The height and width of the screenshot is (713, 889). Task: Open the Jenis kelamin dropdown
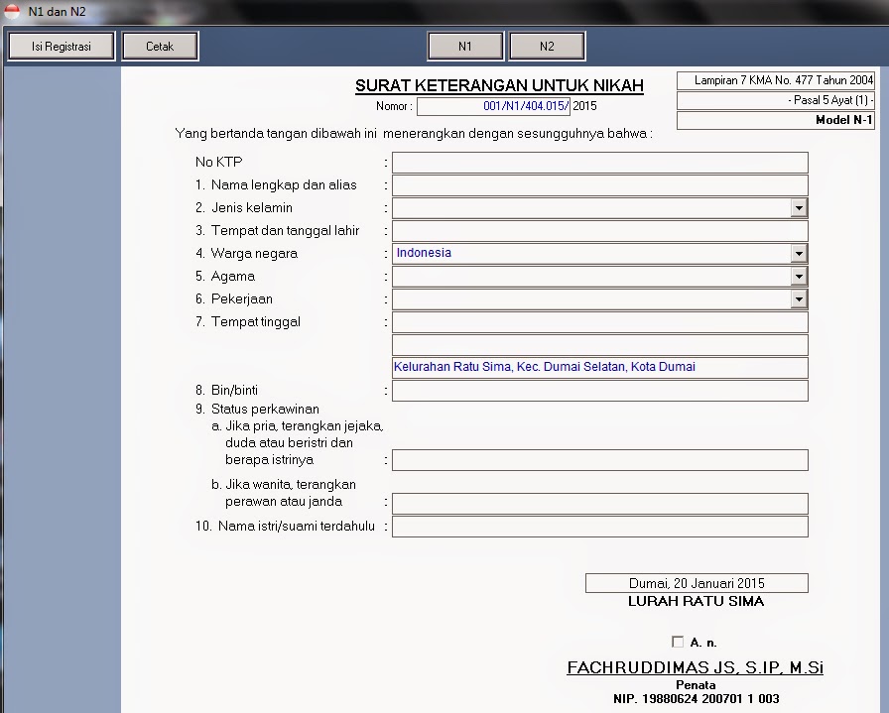click(799, 207)
